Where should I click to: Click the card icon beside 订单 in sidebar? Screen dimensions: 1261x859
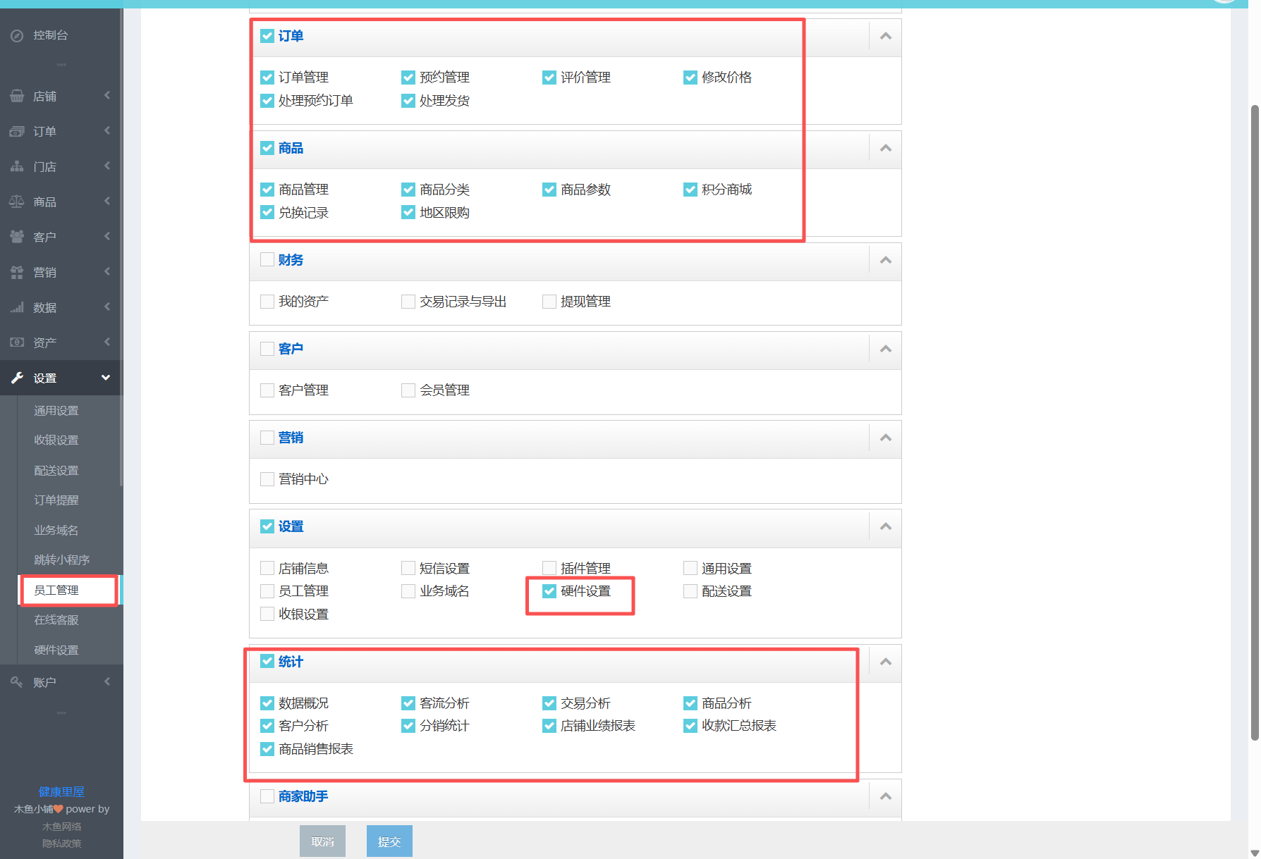[x=17, y=132]
